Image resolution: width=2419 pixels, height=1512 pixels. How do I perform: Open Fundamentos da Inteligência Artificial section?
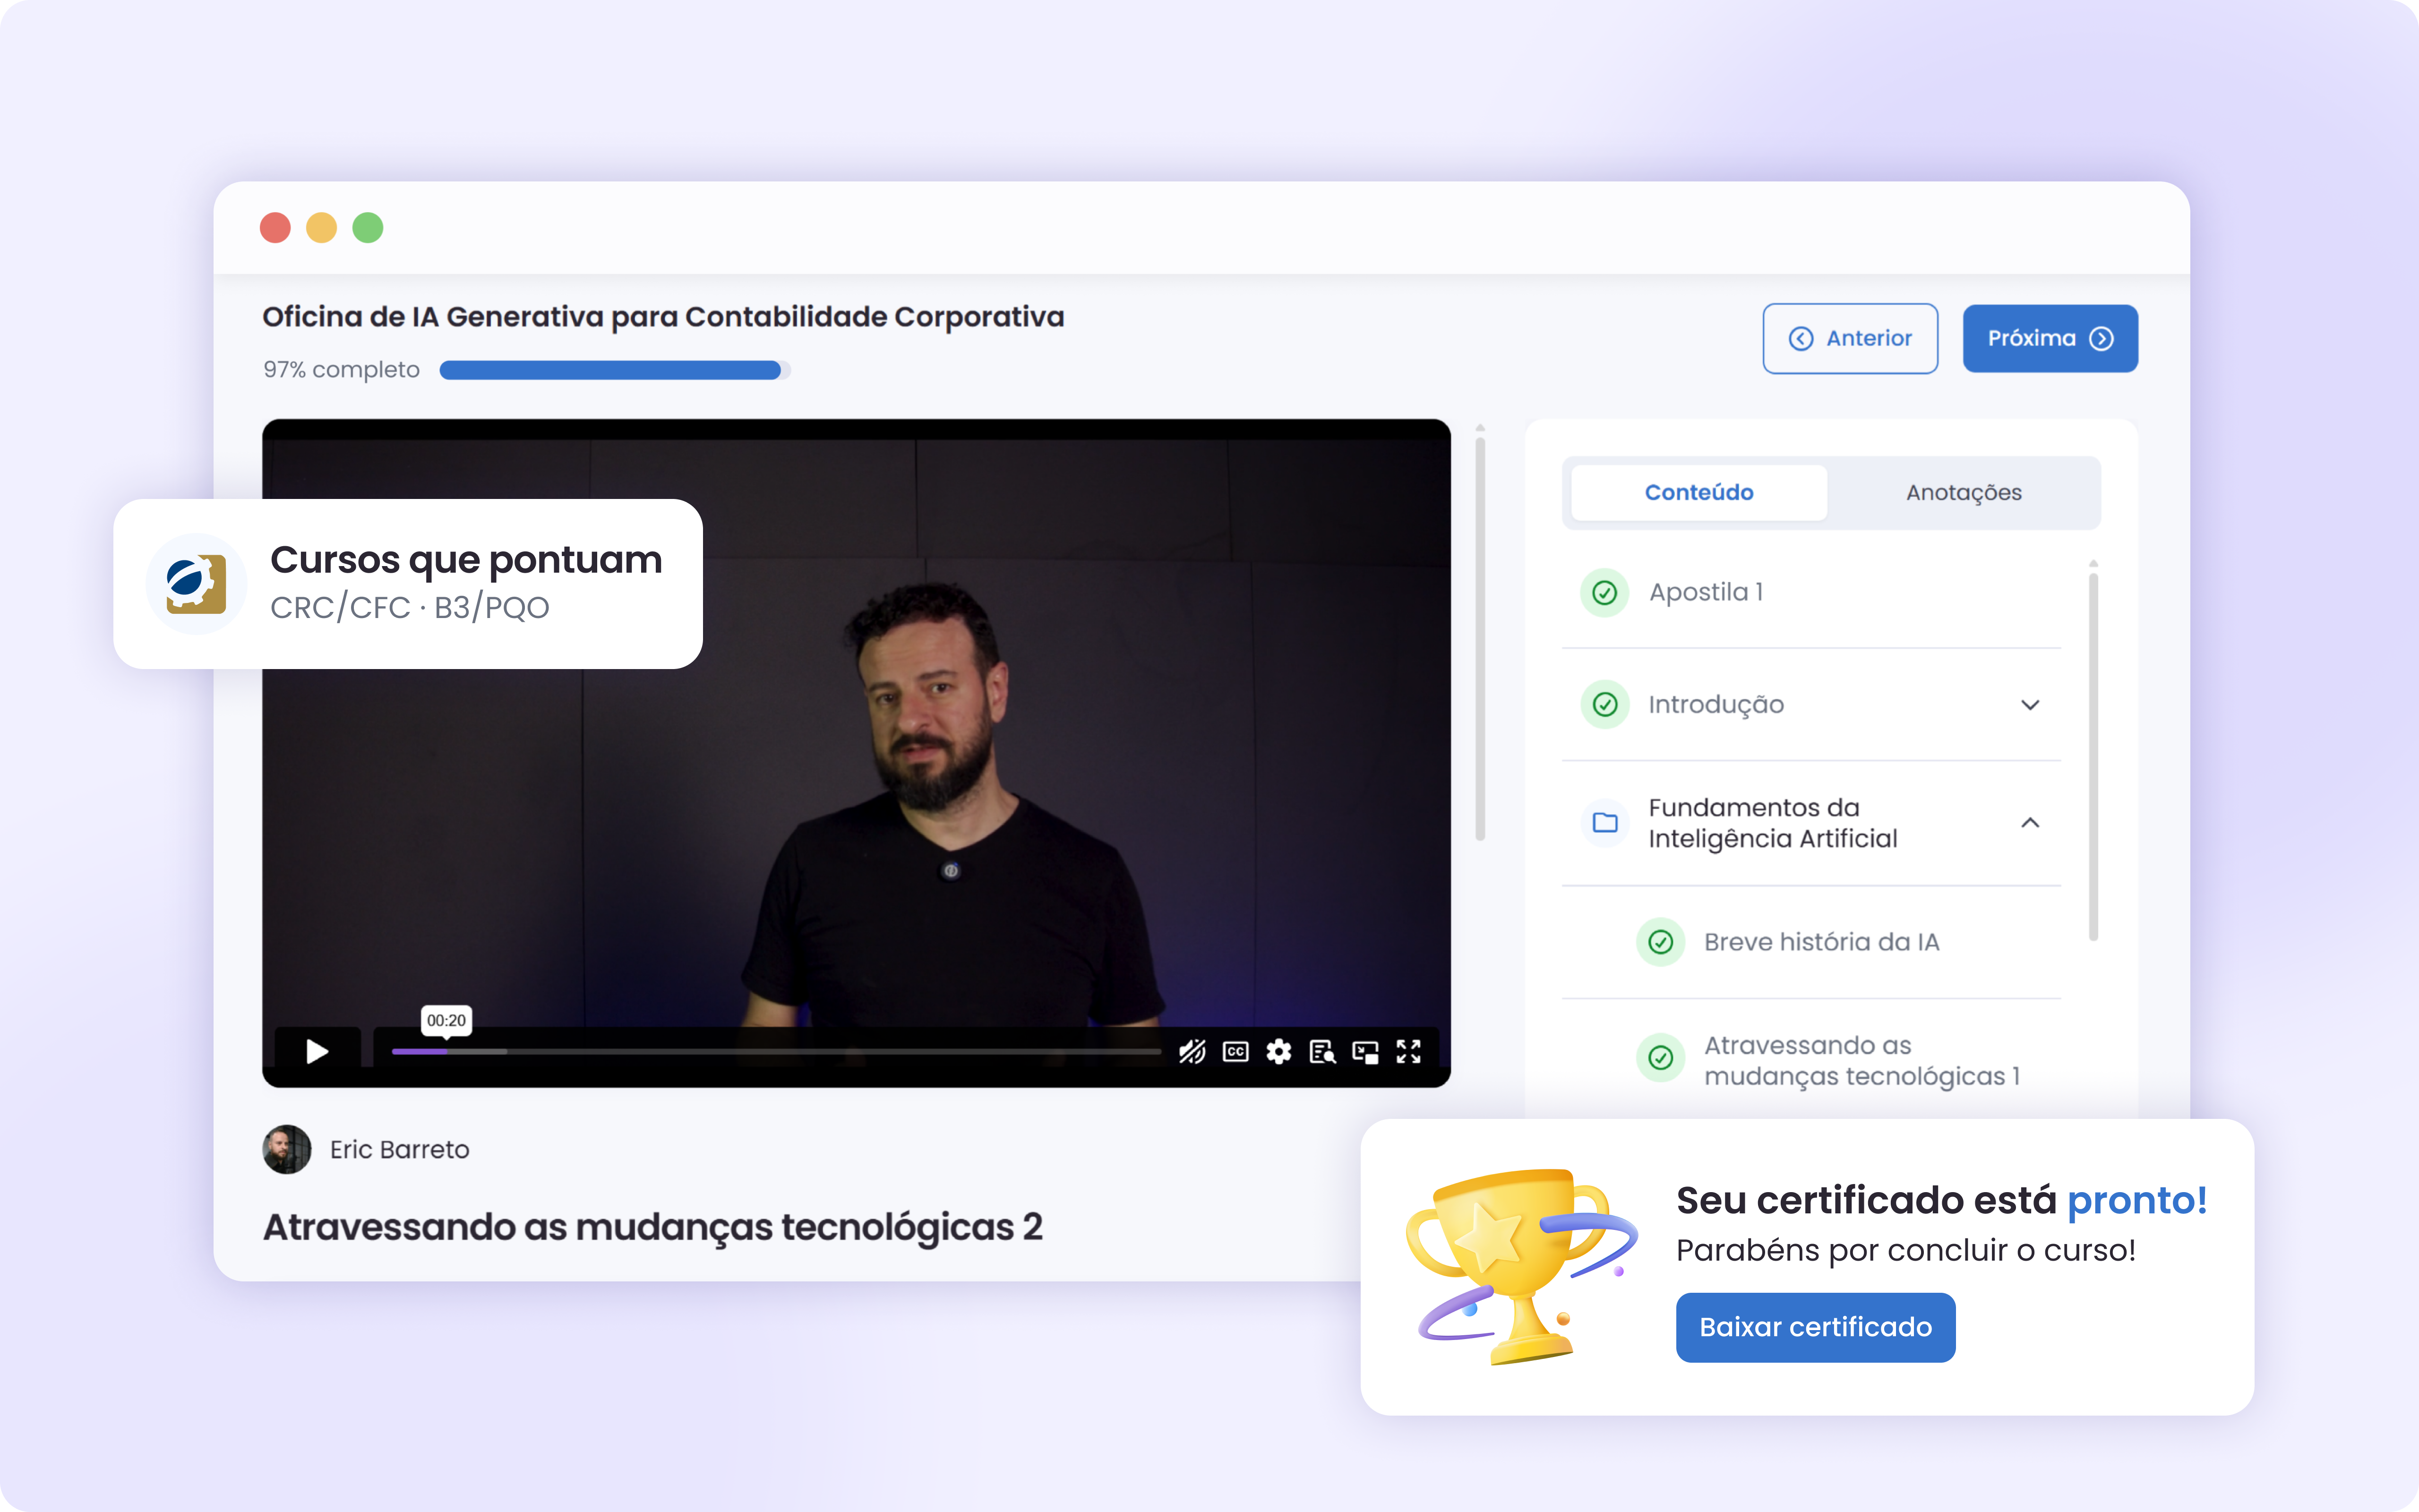1811,823
